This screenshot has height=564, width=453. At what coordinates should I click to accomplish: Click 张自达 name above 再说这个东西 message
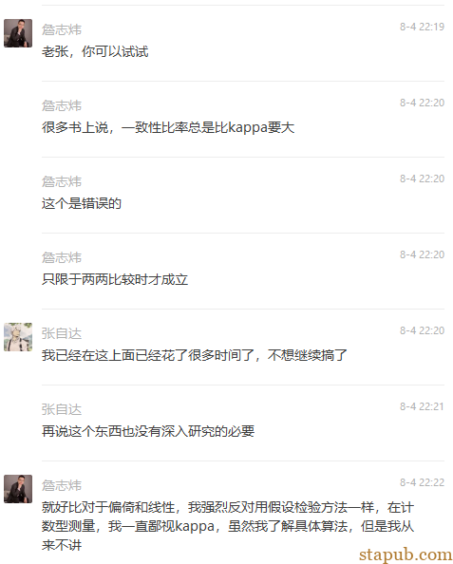(62, 409)
